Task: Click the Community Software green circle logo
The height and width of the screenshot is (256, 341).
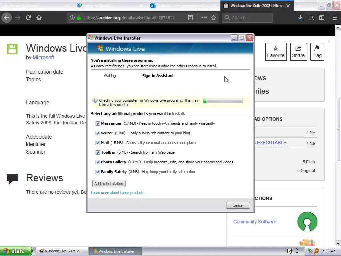Action: [307, 222]
